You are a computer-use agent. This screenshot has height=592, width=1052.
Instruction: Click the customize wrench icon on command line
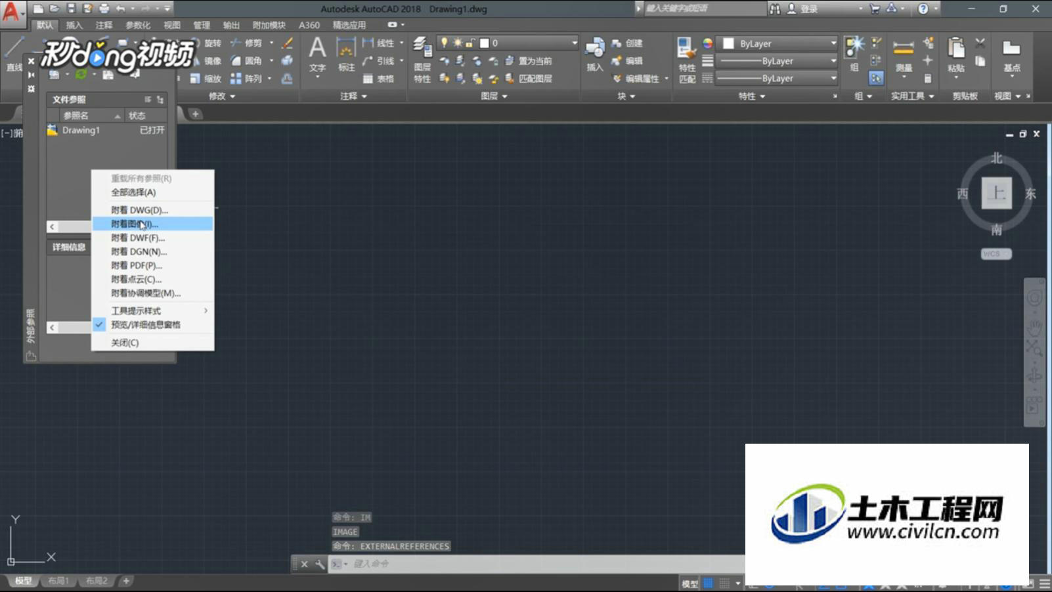click(x=319, y=564)
